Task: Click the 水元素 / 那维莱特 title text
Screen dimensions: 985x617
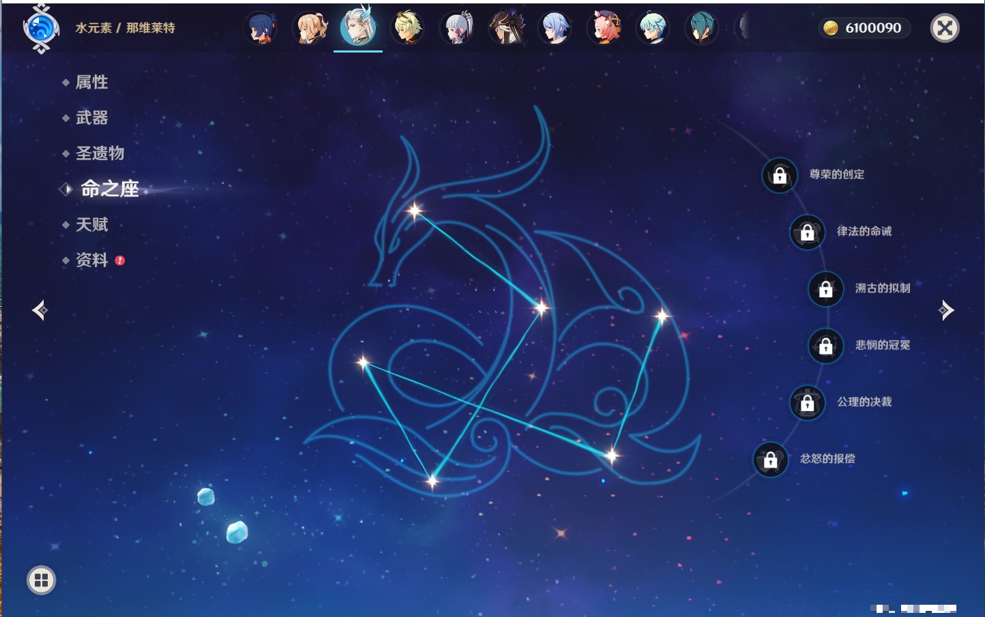Action: [125, 28]
